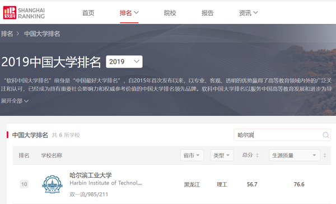Click the search magnifier icon
Screen dimensions: 336x204
pyautogui.click(x=326, y=135)
